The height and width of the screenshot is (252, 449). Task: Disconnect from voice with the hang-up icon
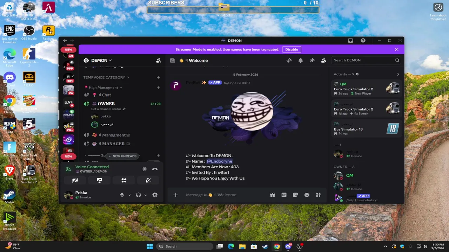[x=155, y=169]
